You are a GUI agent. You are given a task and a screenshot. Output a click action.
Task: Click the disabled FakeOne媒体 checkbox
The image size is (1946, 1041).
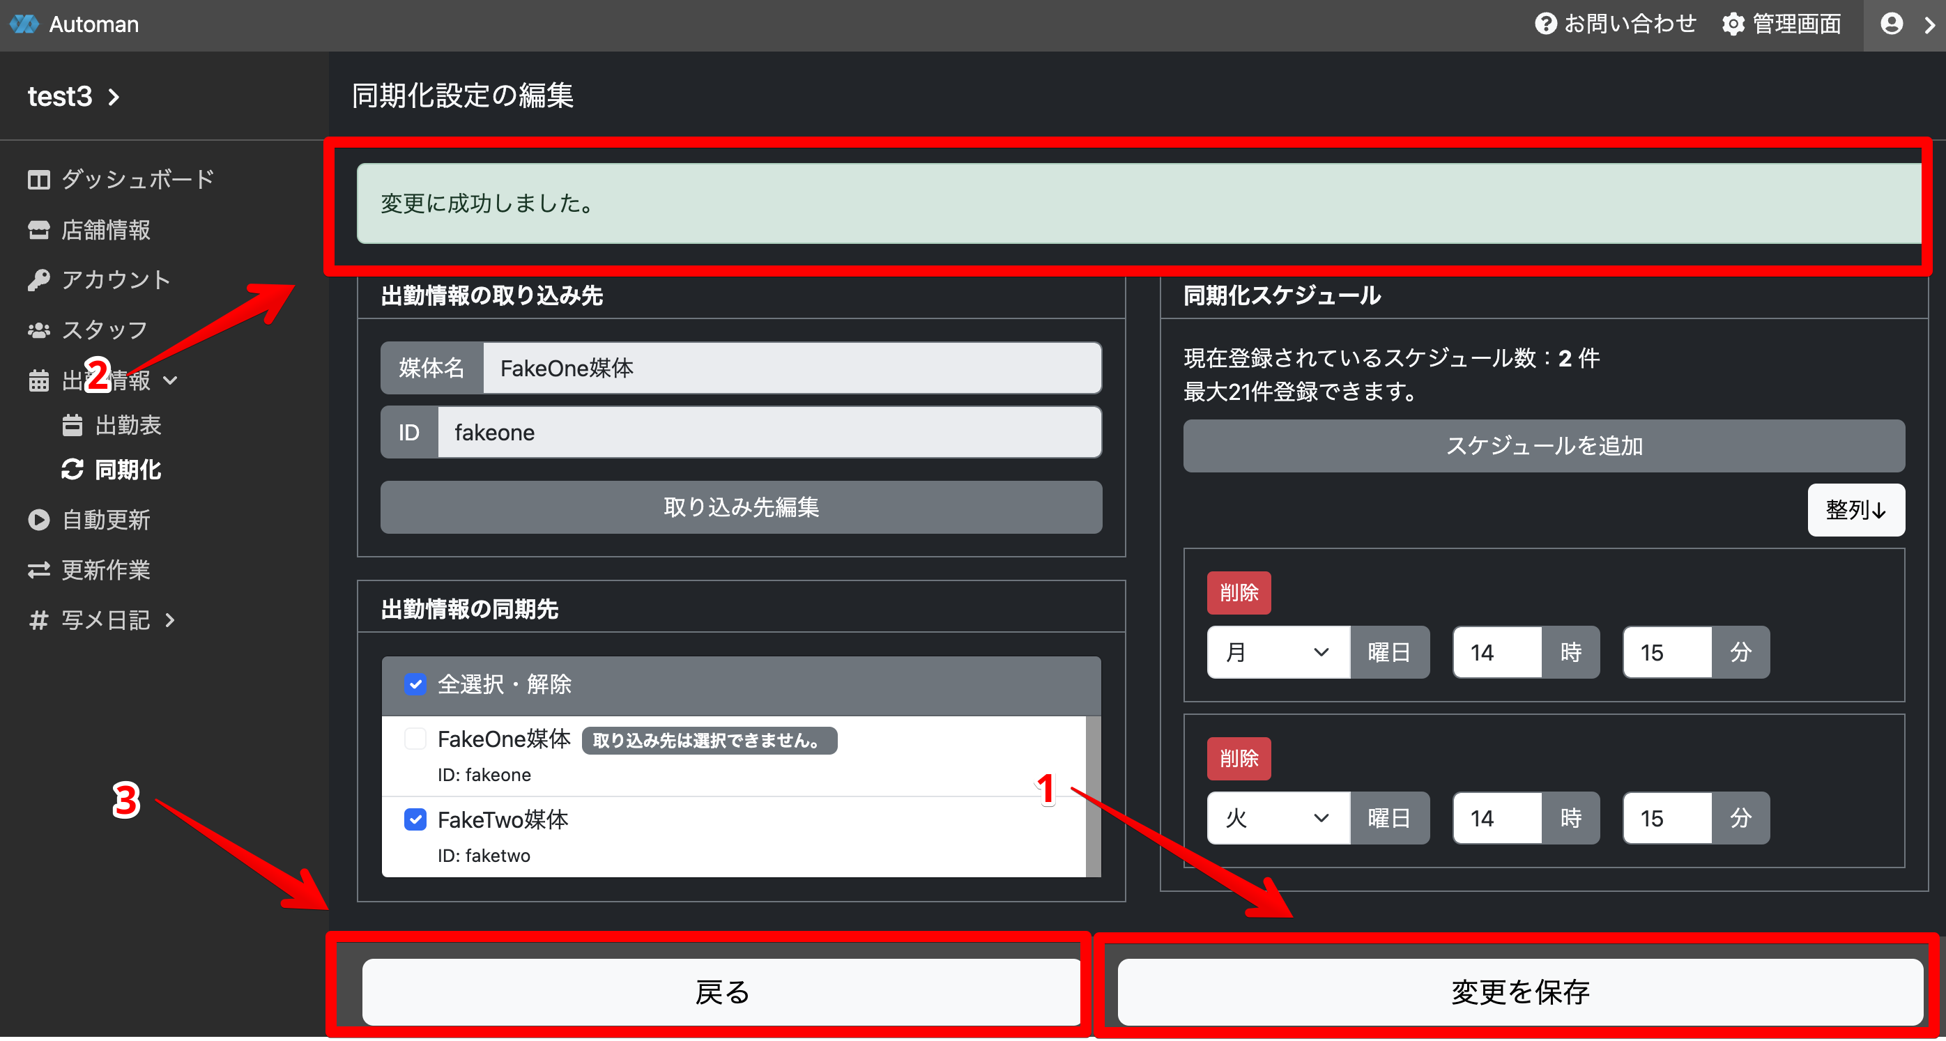(415, 739)
